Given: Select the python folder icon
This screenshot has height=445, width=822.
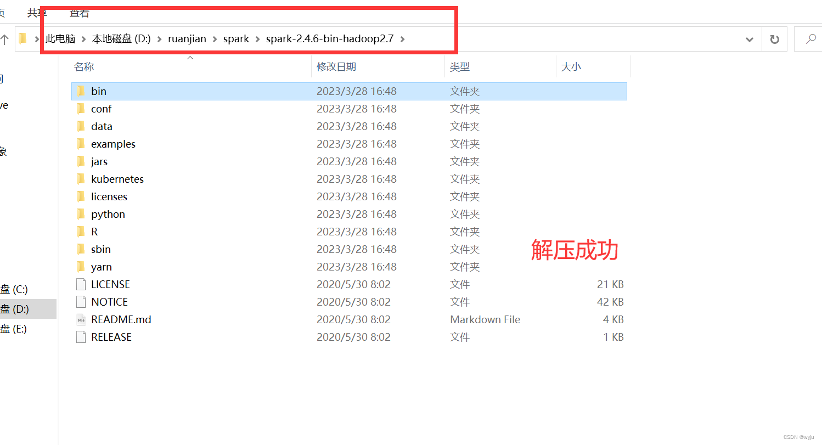Looking at the screenshot, I should [81, 214].
